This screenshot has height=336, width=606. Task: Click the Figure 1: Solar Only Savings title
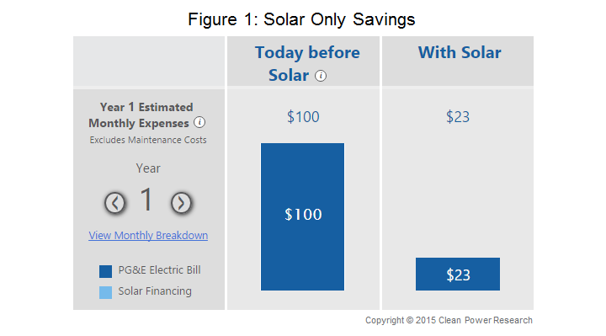(301, 19)
